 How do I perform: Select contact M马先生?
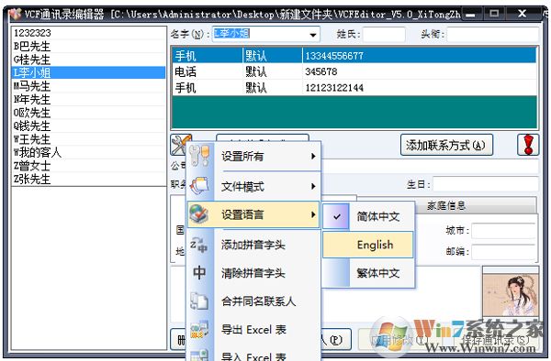click(88, 86)
